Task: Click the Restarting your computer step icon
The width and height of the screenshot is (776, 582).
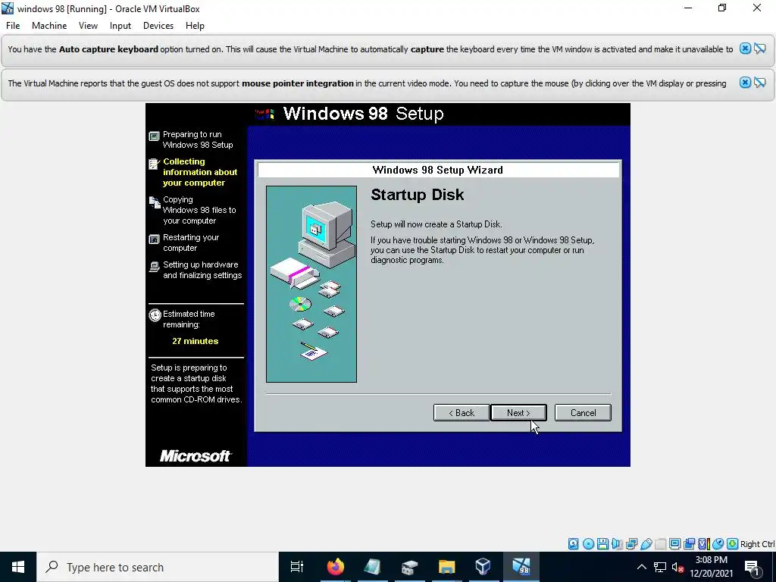Action: [155, 239]
